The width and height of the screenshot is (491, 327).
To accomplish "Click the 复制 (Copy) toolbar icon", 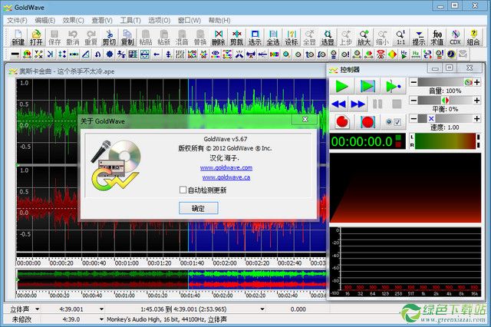I will [x=127, y=38].
